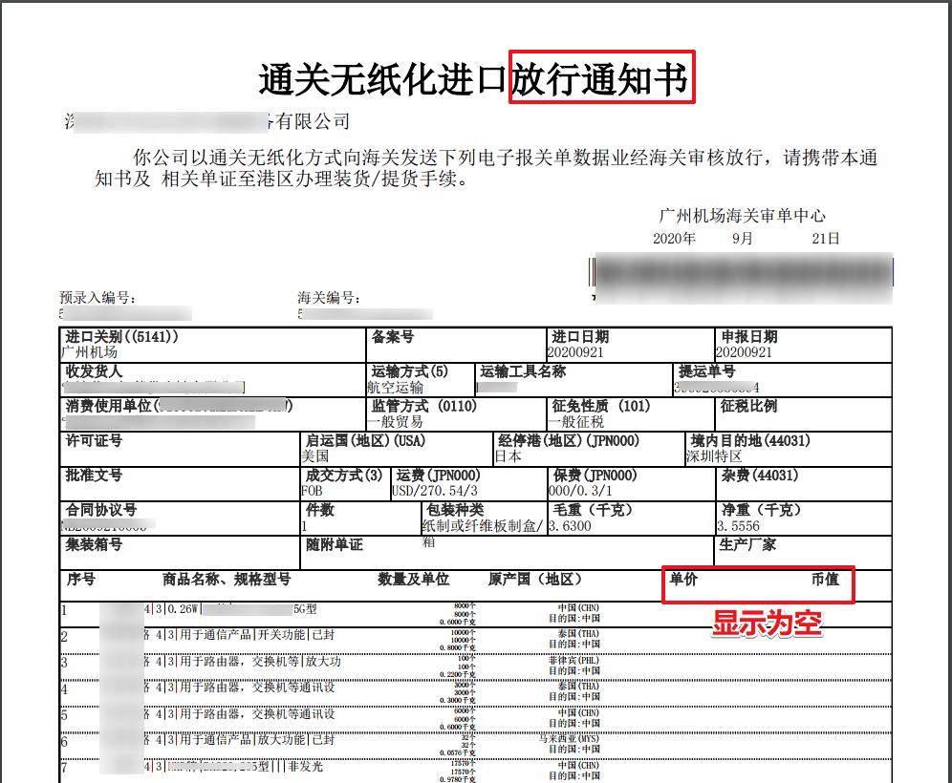This screenshot has height=783, width=952.
Task: Select the value 深圳特区
Action: (715, 456)
